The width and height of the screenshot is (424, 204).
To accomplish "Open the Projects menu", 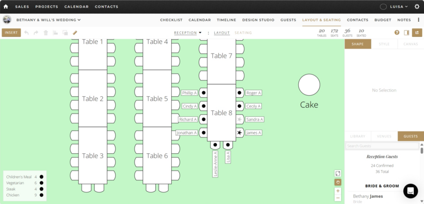I will [x=47, y=7].
